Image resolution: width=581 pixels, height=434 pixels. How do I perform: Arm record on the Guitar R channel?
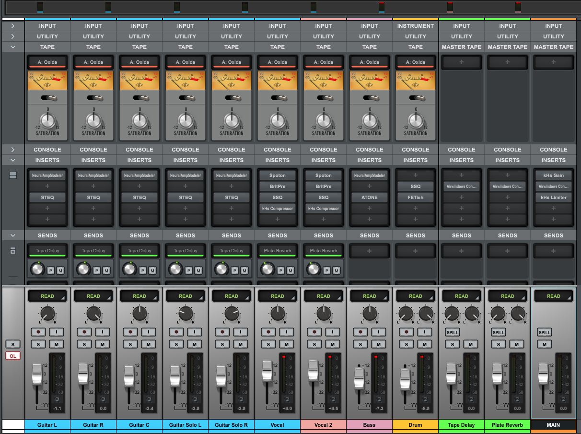[x=84, y=332]
